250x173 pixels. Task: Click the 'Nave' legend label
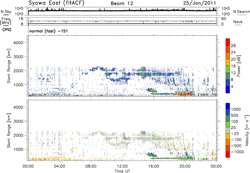[x=237, y=22]
